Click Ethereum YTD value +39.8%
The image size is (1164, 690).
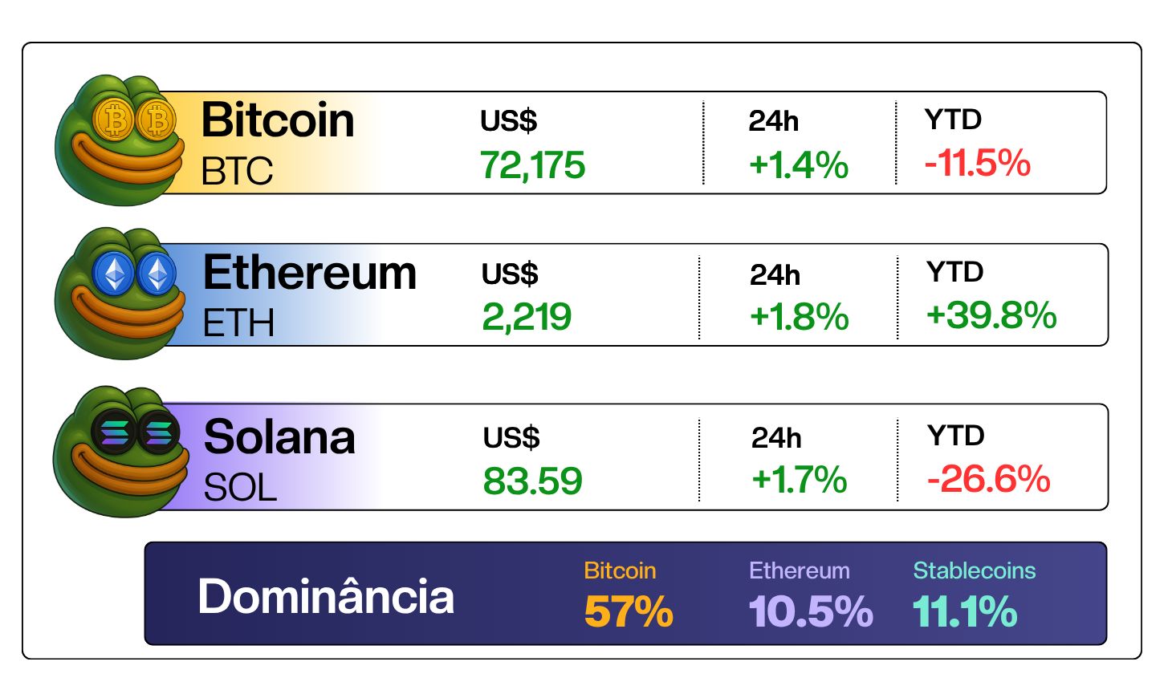click(991, 315)
